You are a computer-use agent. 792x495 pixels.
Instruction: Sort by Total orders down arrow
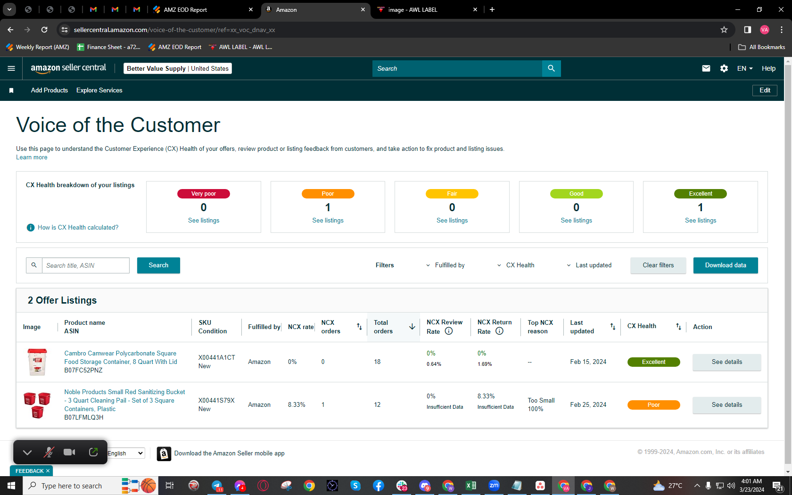coord(412,327)
